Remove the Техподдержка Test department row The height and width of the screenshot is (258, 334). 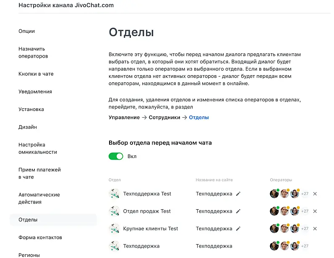tap(315, 194)
